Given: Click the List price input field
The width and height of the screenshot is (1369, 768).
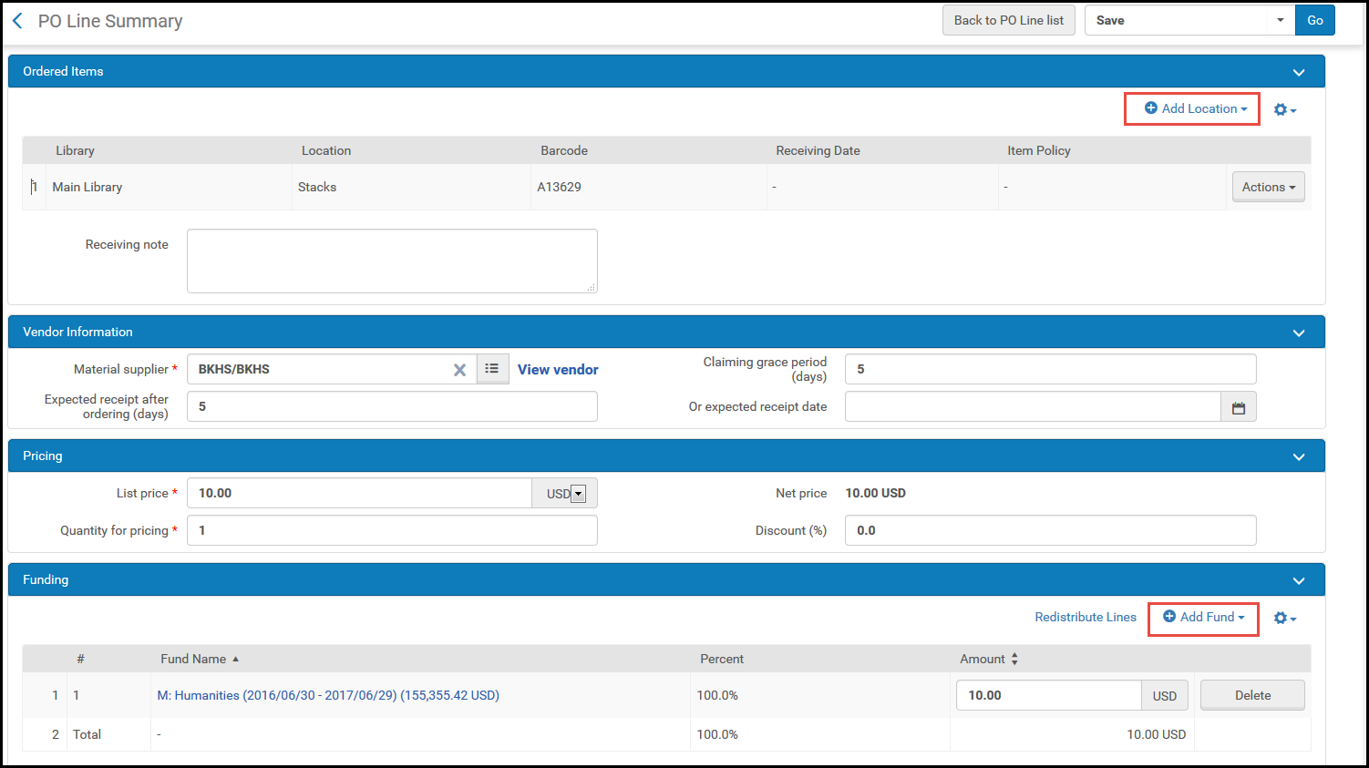Looking at the screenshot, I should 359,493.
